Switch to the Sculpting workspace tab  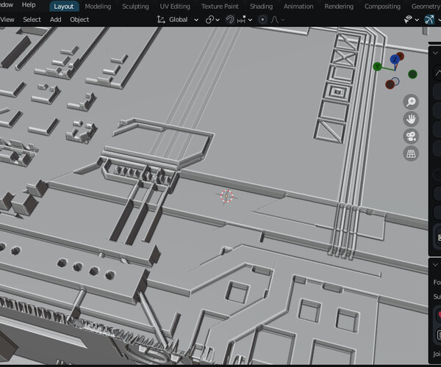pyautogui.click(x=135, y=7)
